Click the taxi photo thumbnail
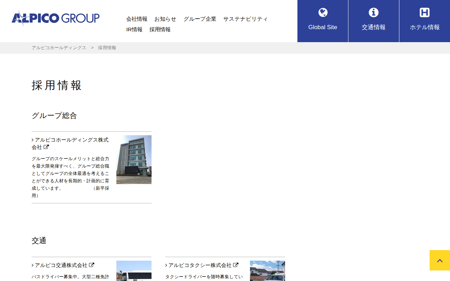The height and width of the screenshot is (281, 450). (x=268, y=271)
